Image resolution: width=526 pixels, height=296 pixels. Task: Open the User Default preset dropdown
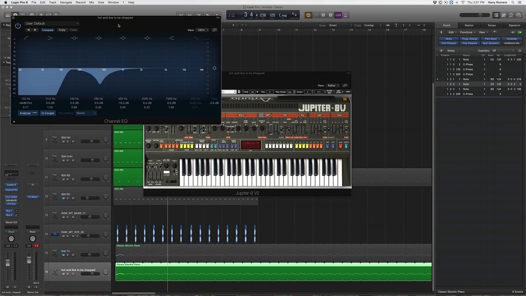coord(52,24)
